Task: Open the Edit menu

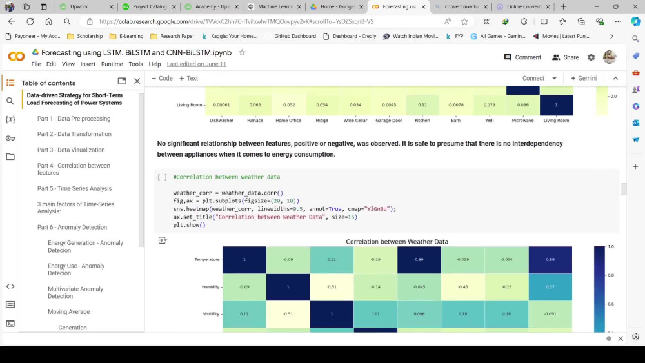Action: (51, 64)
